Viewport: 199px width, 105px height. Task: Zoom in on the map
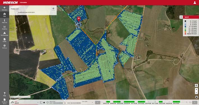[x=196, y=89]
